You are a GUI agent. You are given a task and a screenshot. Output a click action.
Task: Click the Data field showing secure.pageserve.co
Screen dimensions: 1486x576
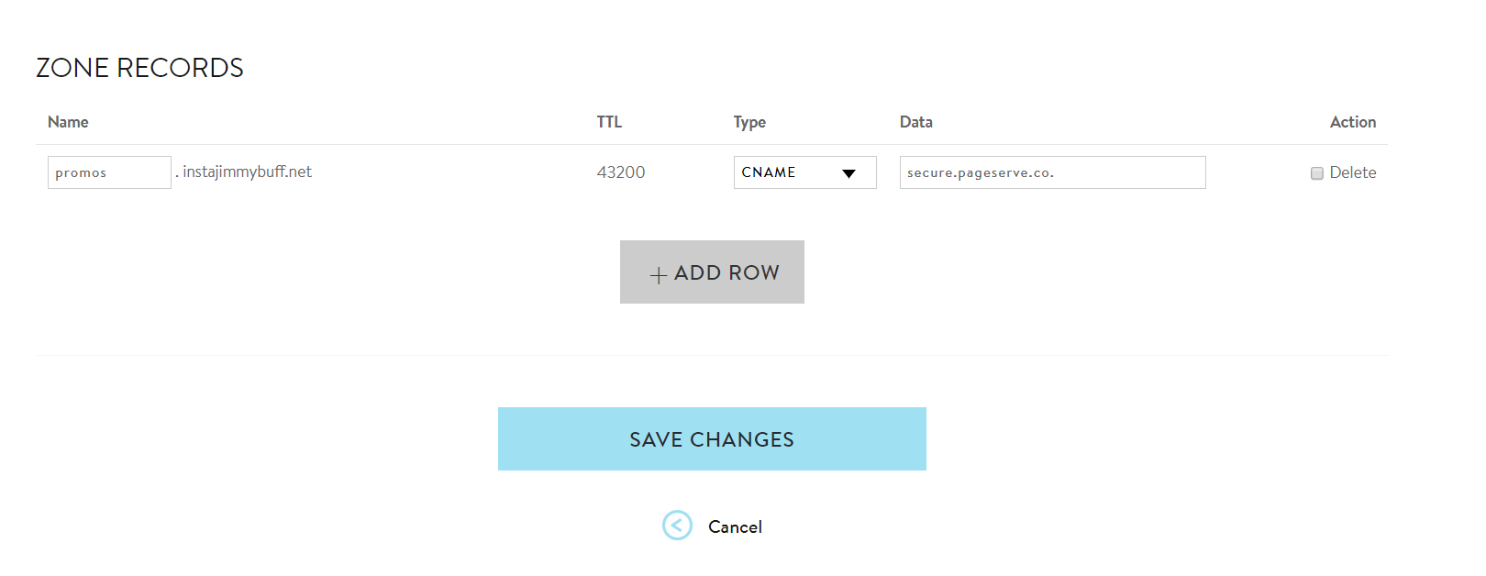click(1052, 172)
